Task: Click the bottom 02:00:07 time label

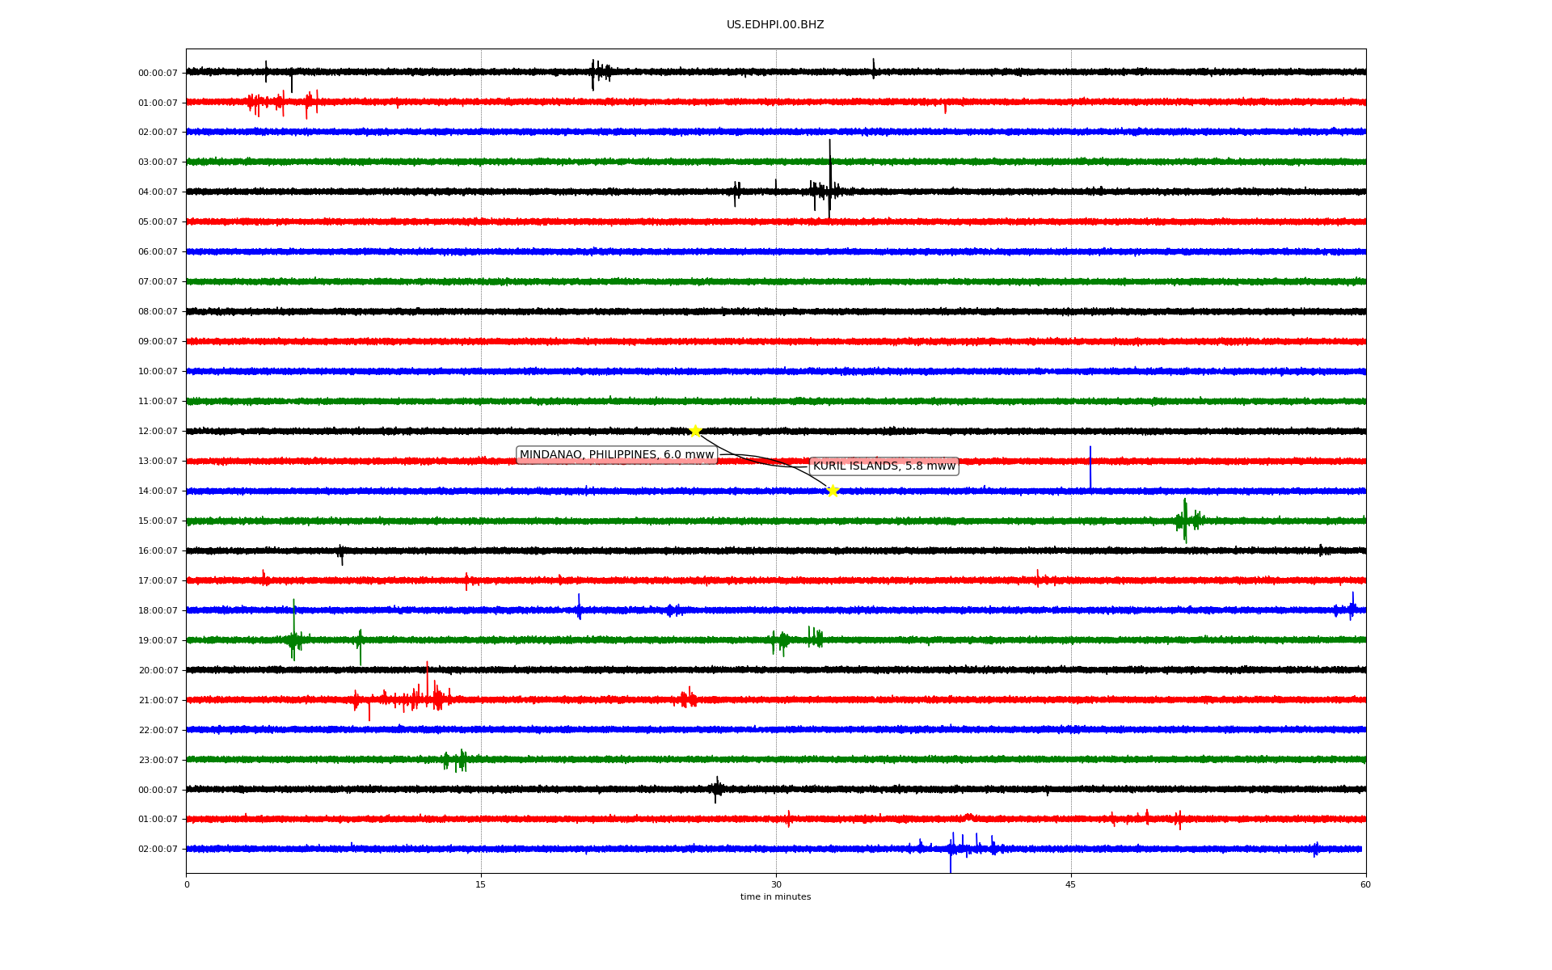Action: point(158,850)
